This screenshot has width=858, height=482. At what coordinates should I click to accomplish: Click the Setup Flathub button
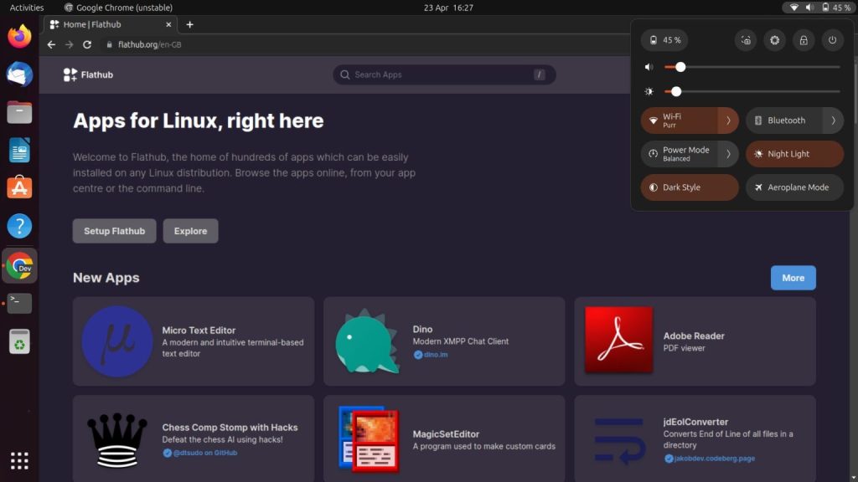point(114,231)
